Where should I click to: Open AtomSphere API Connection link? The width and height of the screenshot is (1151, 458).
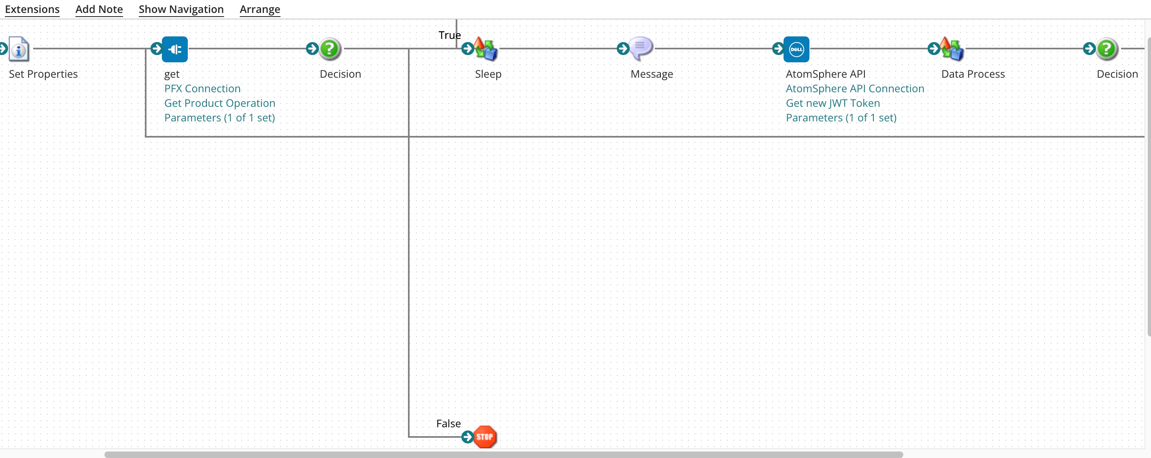854,89
